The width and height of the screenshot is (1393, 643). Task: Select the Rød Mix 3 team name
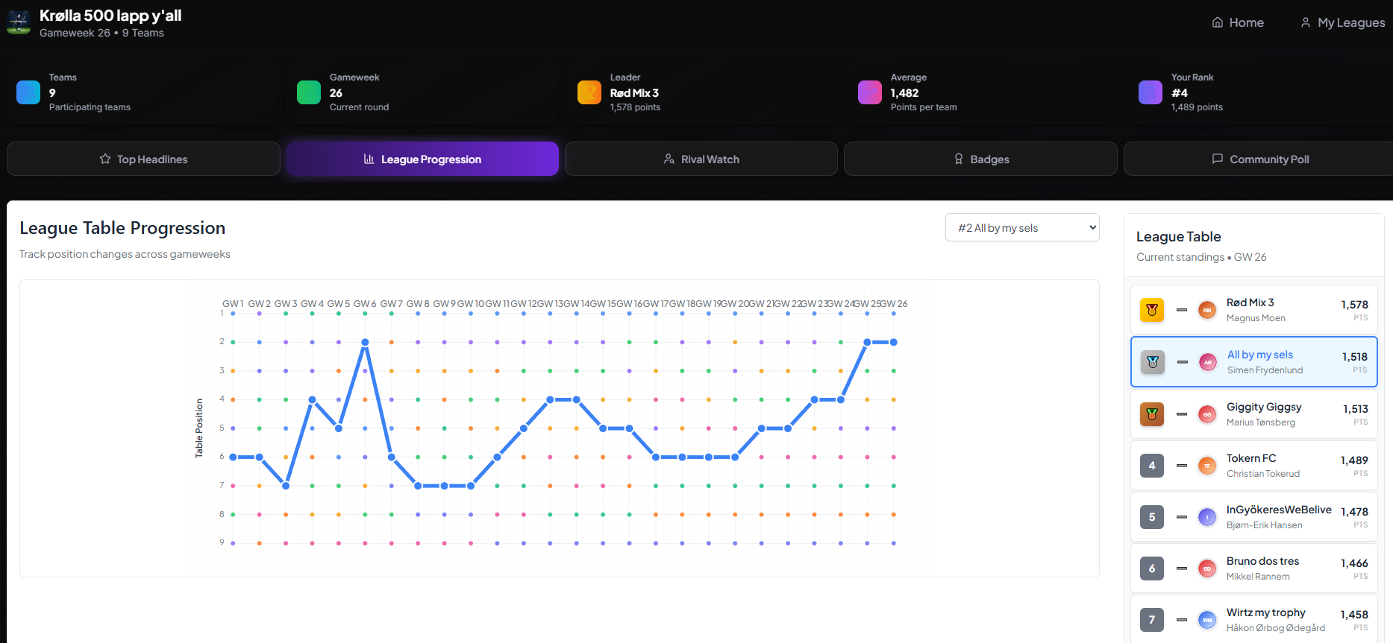(x=1250, y=303)
